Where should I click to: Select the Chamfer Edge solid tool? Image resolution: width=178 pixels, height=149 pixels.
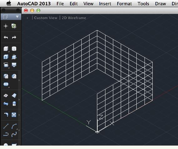14,76
